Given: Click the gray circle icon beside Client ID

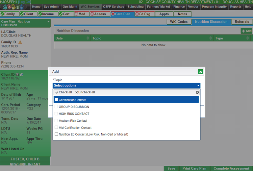Looking at the screenshot, I should tap(17, 75).
